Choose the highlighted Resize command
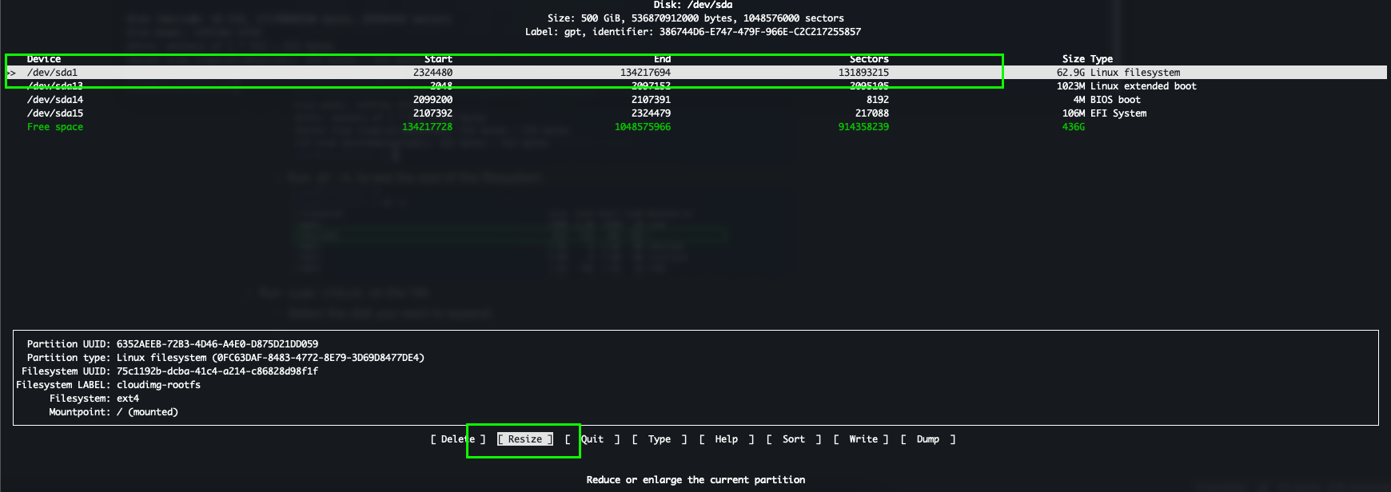Image resolution: width=1391 pixels, height=492 pixels. (x=524, y=439)
